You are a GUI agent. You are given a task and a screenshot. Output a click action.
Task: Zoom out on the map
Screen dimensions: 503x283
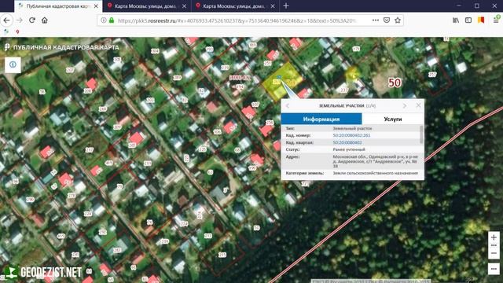pyautogui.click(x=494, y=253)
